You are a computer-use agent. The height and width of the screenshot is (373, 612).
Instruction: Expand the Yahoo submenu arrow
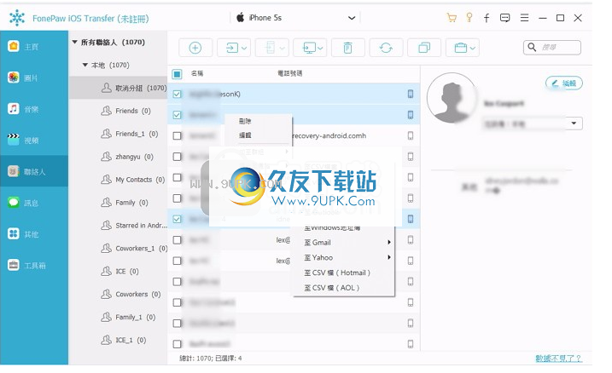[x=388, y=257]
